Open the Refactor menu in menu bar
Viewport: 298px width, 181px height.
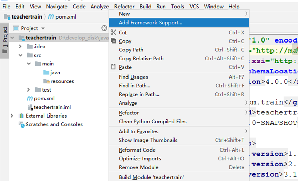[124, 7]
